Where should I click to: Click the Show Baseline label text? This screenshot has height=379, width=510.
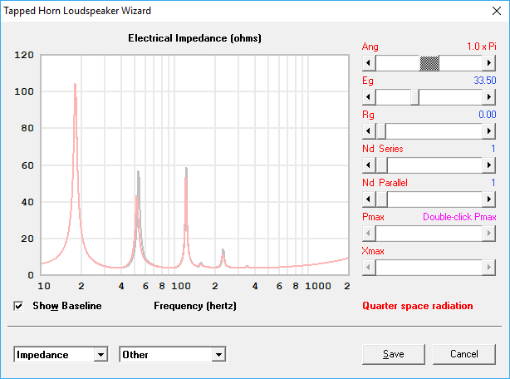(x=67, y=306)
